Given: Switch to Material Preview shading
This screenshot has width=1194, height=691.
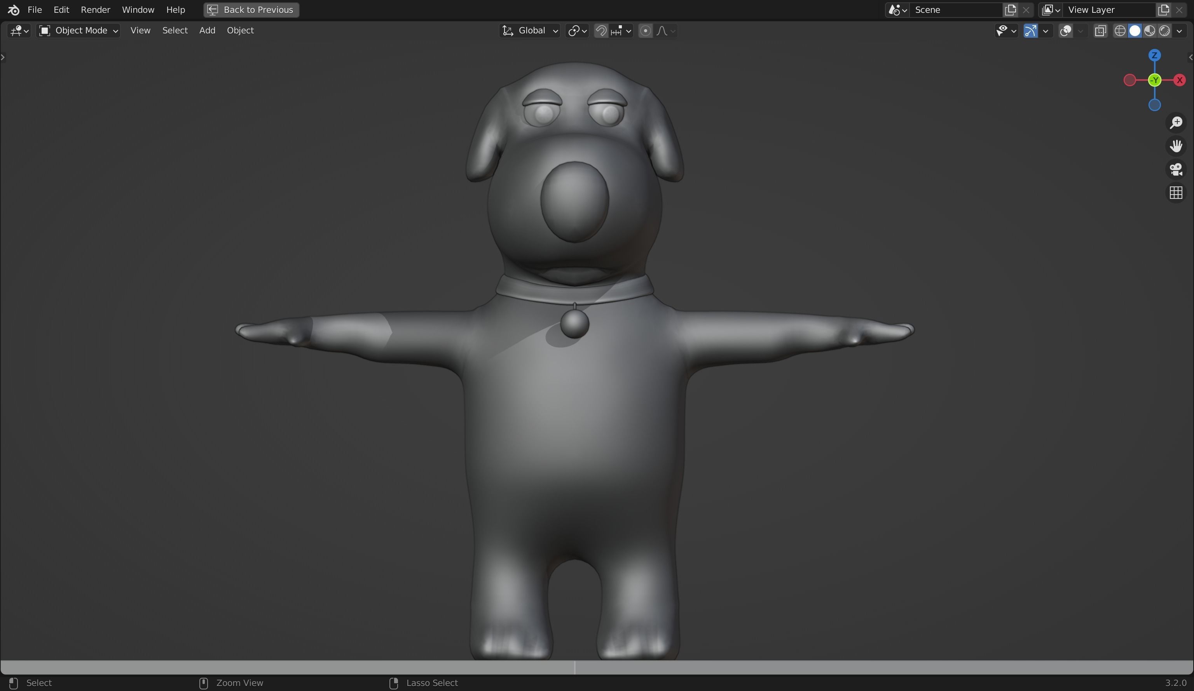Looking at the screenshot, I should click(x=1149, y=31).
